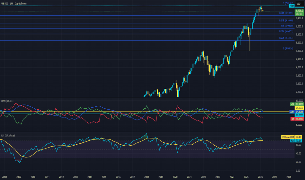
Task: Click year 2028 on the time axis
Action: 289,177
